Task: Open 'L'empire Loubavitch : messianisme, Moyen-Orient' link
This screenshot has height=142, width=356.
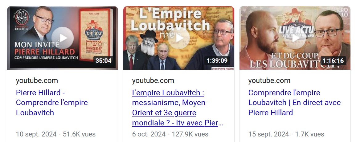Action: pos(178,108)
